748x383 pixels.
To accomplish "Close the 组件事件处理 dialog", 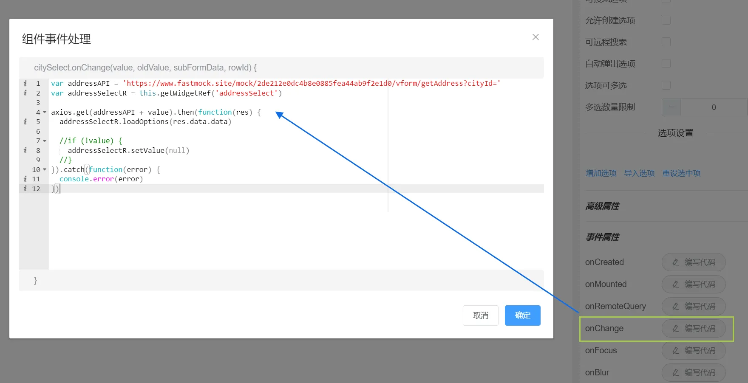I will pos(535,37).
